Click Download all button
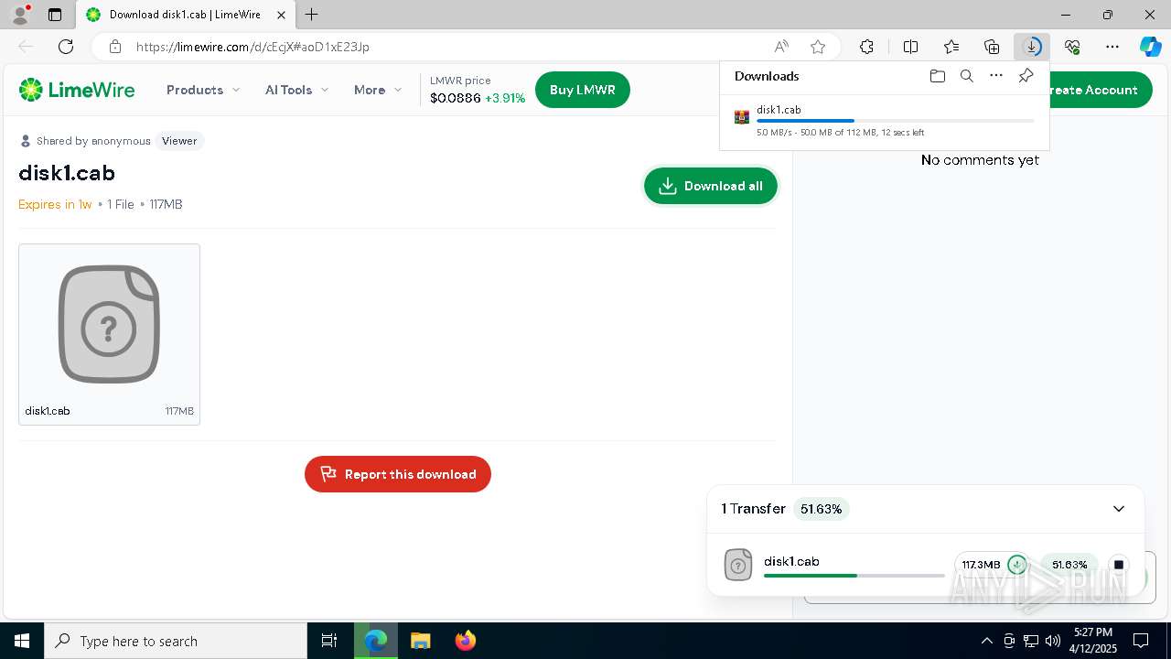The height and width of the screenshot is (659, 1171). coord(711,186)
